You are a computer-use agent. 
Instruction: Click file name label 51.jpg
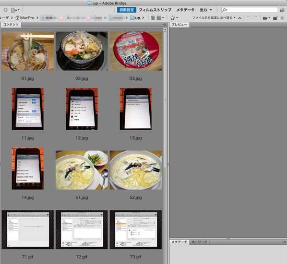tap(81, 197)
